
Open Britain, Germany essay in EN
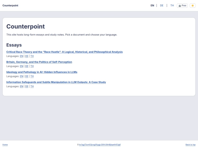tap(22, 66)
